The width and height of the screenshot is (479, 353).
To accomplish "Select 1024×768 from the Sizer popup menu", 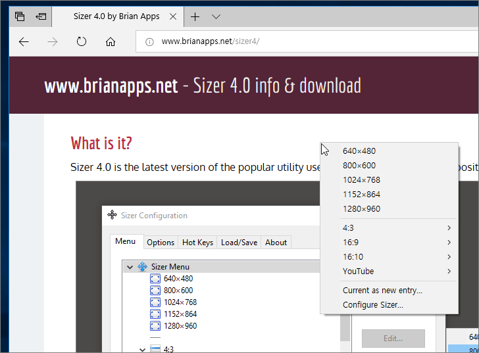I will tap(361, 180).
